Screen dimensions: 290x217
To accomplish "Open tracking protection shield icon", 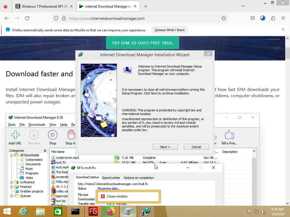I will [x=56, y=18].
